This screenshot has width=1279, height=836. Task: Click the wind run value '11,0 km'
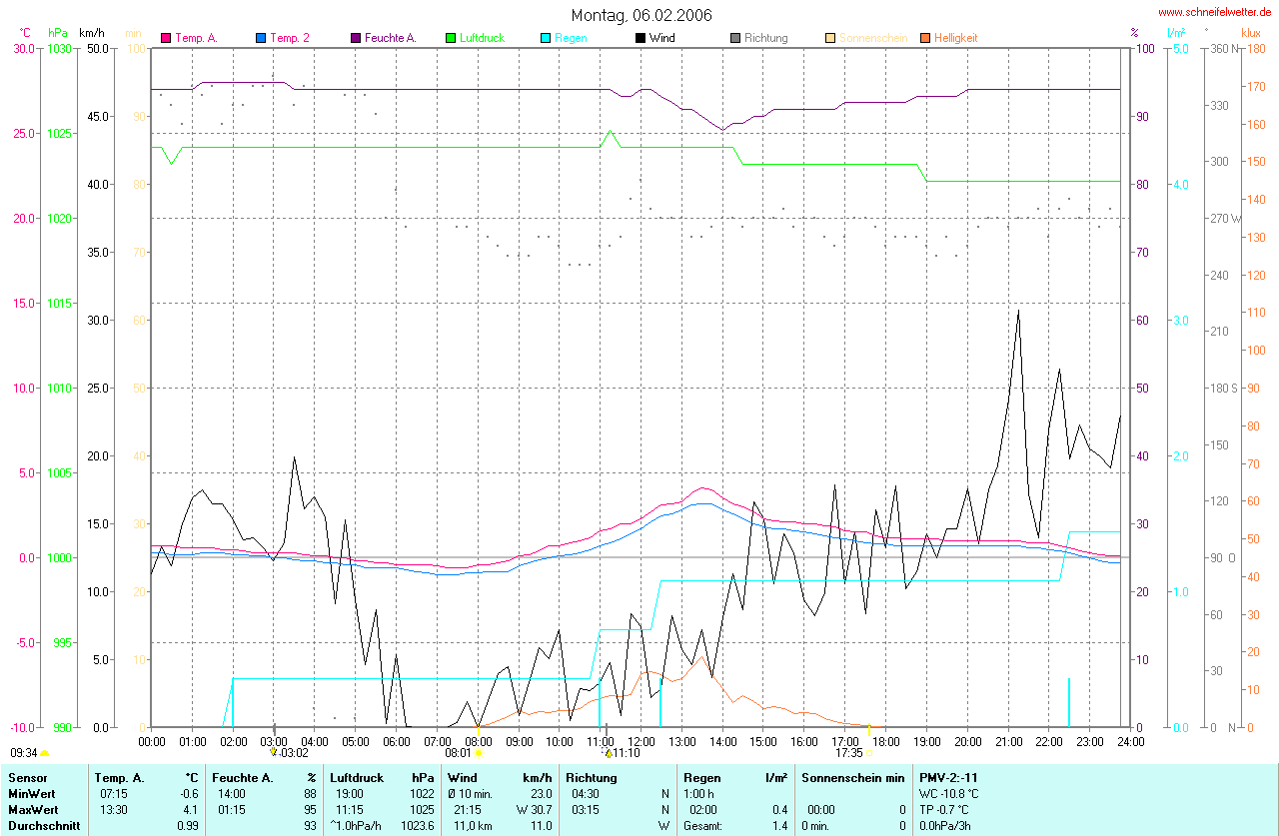[474, 826]
